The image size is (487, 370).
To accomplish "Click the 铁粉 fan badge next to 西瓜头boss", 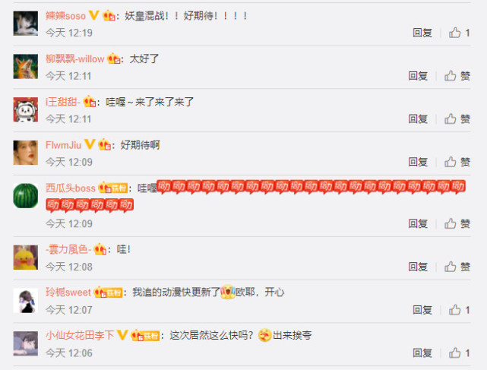I will click(119, 188).
